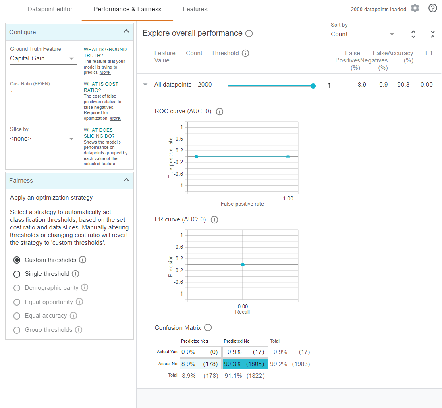Image resolution: width=442 pixels, height=408 pixels.
Task: Click the More link under ground truth
Action: point(105,73)
